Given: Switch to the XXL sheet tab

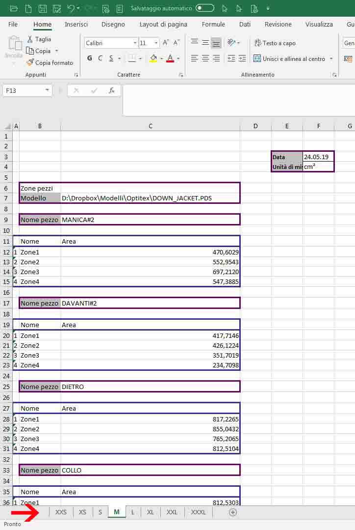Looking at the screenshot, I should coord(172,512).
